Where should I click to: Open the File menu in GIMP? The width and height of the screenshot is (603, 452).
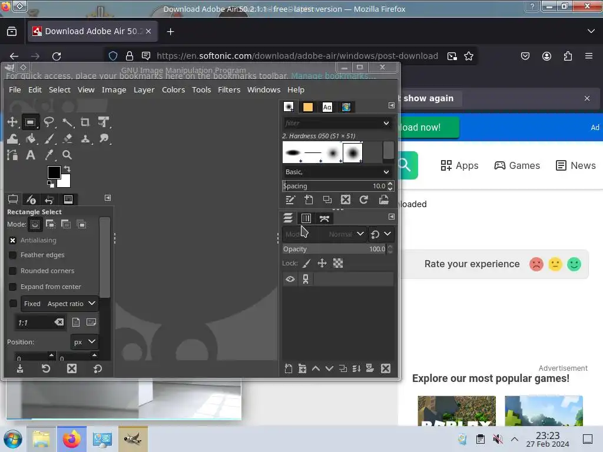[x=15, y=89]
